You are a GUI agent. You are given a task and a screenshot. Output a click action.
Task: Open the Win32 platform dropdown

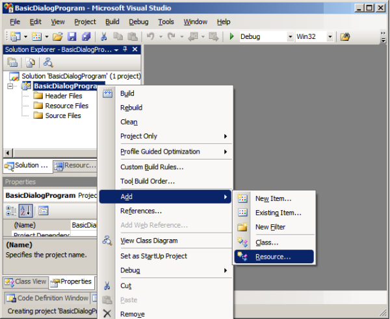pos(330,37)
